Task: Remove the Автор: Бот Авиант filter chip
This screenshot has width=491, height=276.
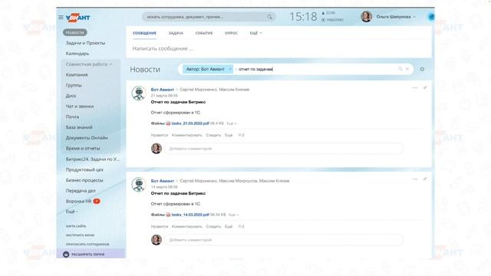Action: coord(230,69)
